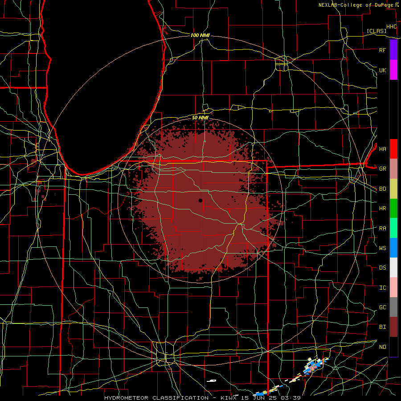Click the white DS legend swatch
401x401 pixels.
[x=393, y=267]
